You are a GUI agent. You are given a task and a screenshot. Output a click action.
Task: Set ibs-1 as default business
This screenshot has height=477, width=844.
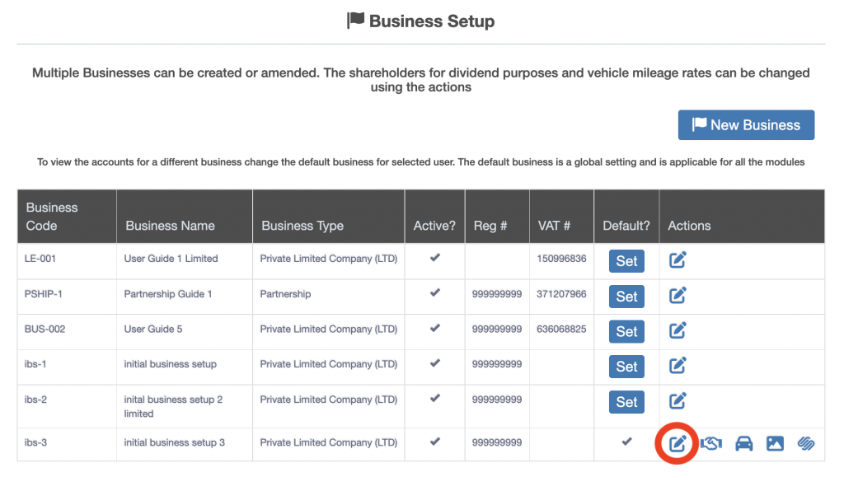[x=626, y=367]
